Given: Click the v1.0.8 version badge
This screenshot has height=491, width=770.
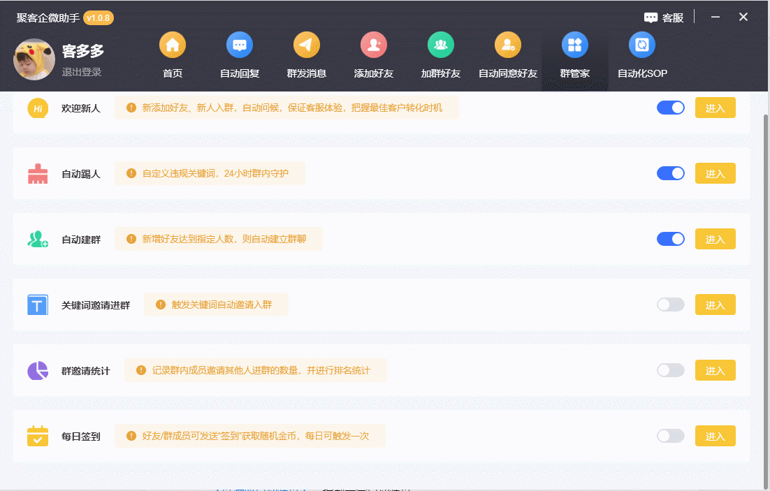Looking at the screenshot, I should (x=99, y=18).
